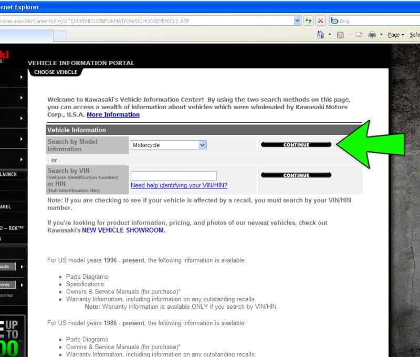The width and height of the screenshot is (420, 357).
Task: Click the 'Specifications' list entry
Action: (85, 284)
